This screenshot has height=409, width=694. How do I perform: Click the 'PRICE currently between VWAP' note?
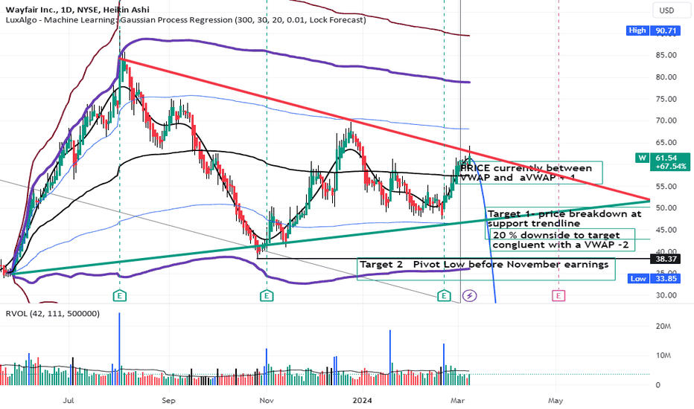[531, 173]
